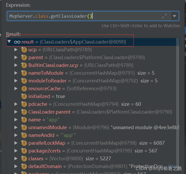186x174 pixels.
Task: Open the expression history dropdown
Action: pyautogui.click(x=175, y=16)
